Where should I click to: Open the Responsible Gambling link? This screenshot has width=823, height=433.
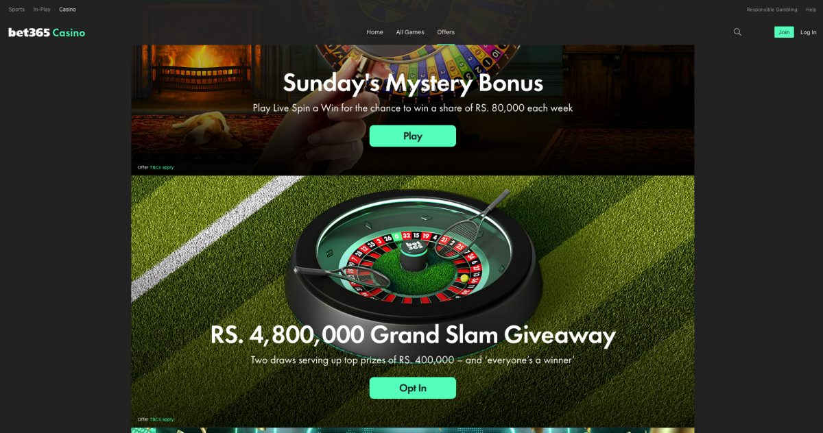[772, 10]
